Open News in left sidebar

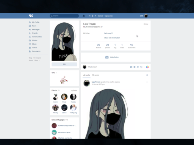point(34,26)
